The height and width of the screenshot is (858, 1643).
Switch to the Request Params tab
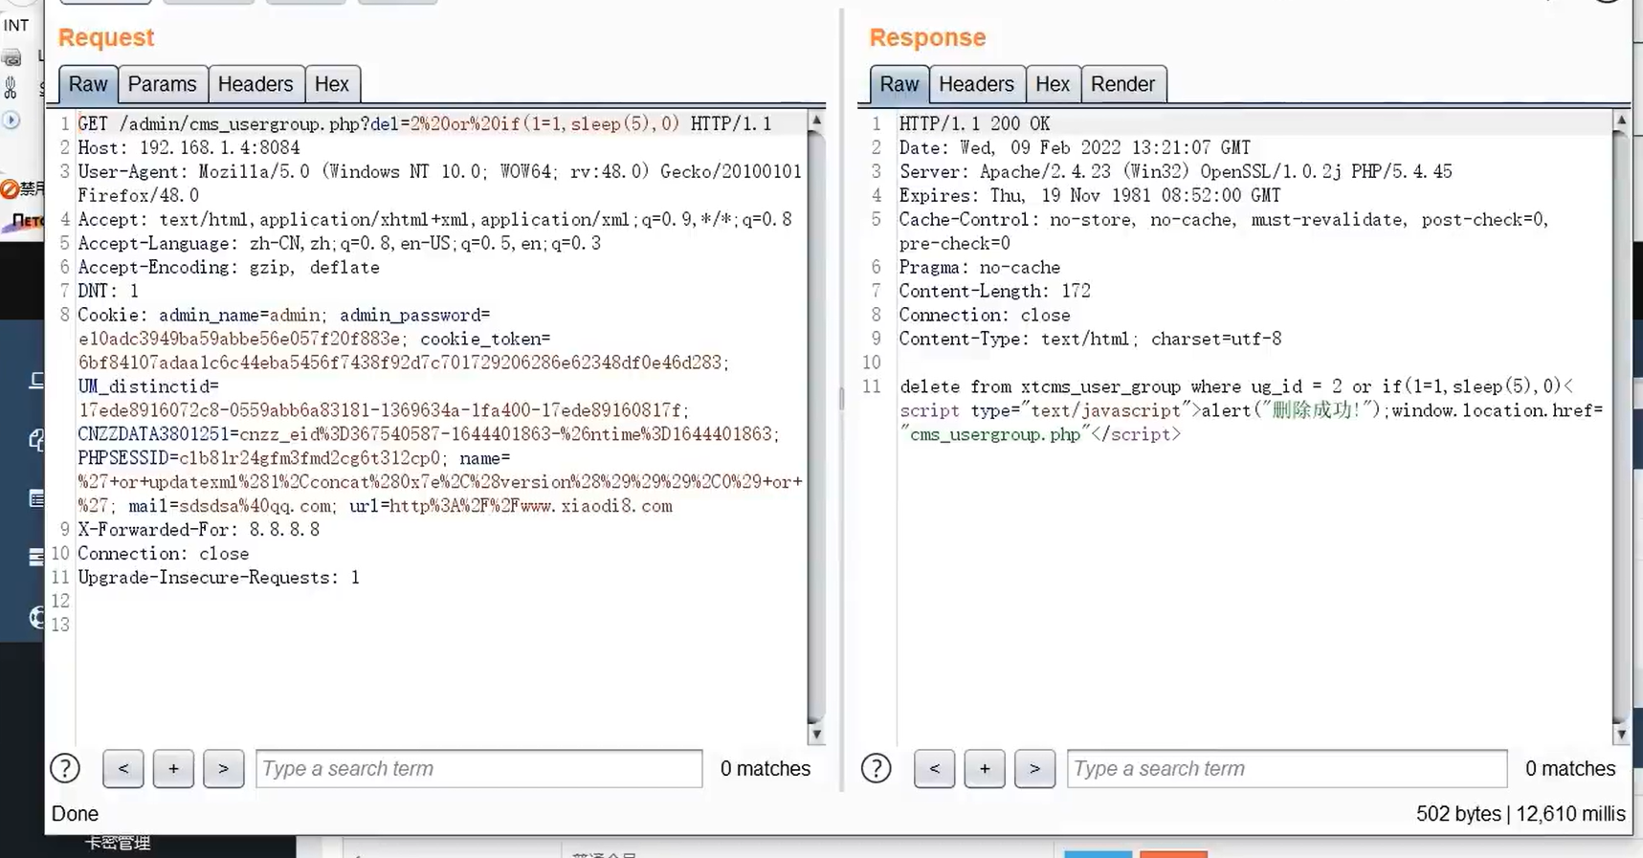(x=162, y=84)
